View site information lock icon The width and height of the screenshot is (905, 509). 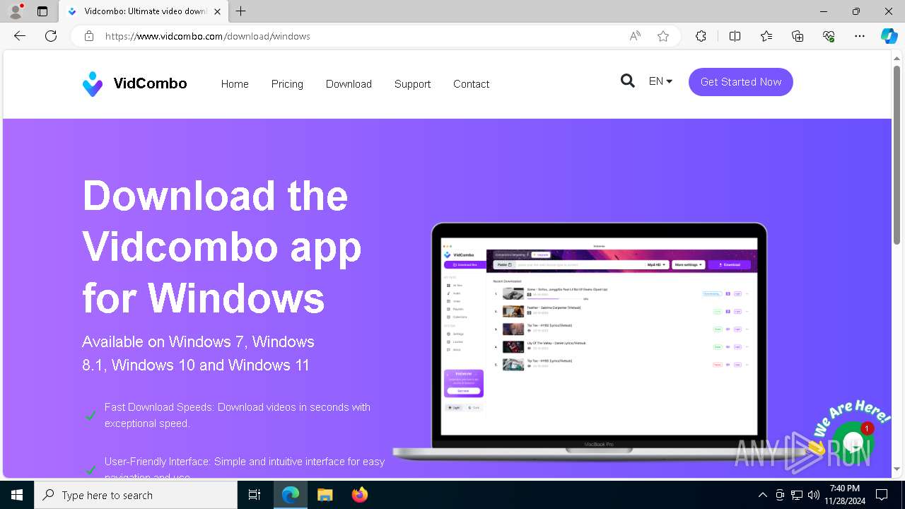pyautogui.click(x=88, y=36)
